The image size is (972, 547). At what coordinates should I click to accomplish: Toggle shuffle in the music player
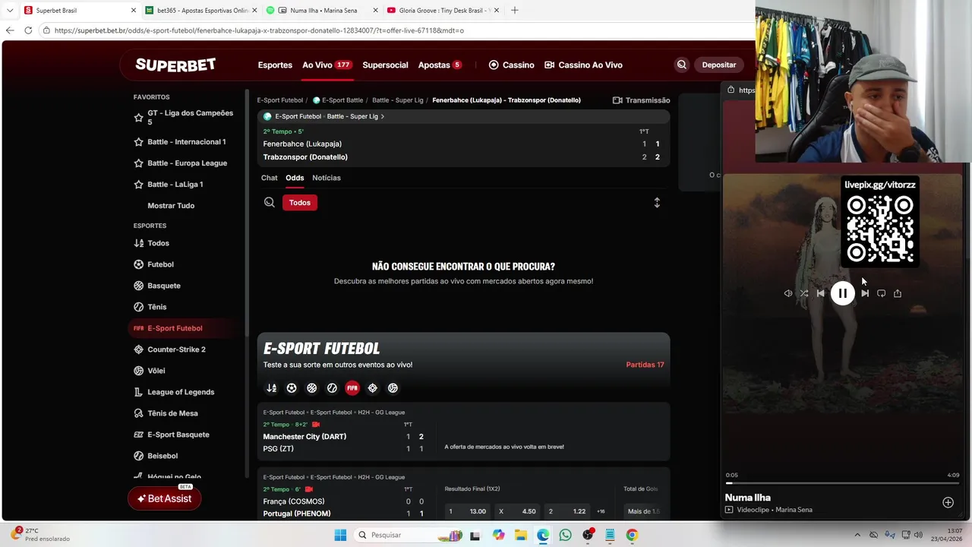click(x=804, y=293)
